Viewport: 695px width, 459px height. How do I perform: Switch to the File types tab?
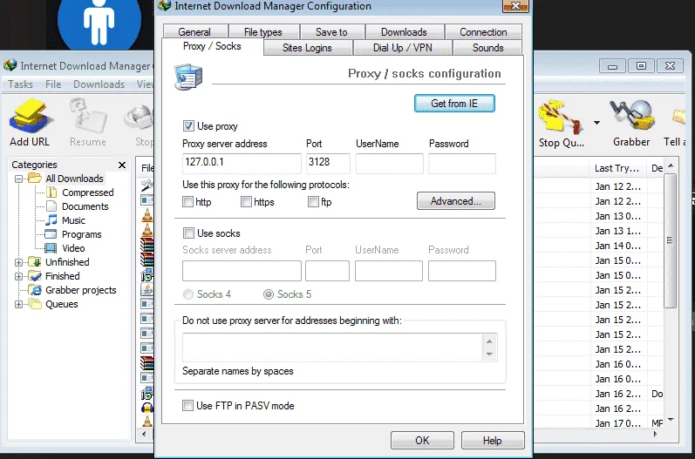[263, 32]
